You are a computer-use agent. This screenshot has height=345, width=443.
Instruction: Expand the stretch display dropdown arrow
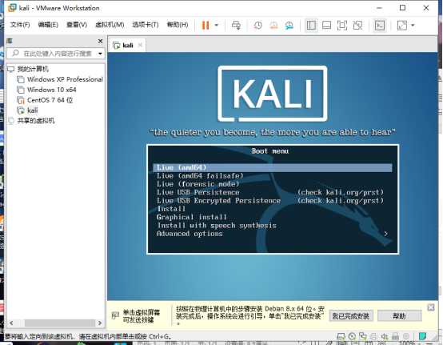click(x=413, y=25)
